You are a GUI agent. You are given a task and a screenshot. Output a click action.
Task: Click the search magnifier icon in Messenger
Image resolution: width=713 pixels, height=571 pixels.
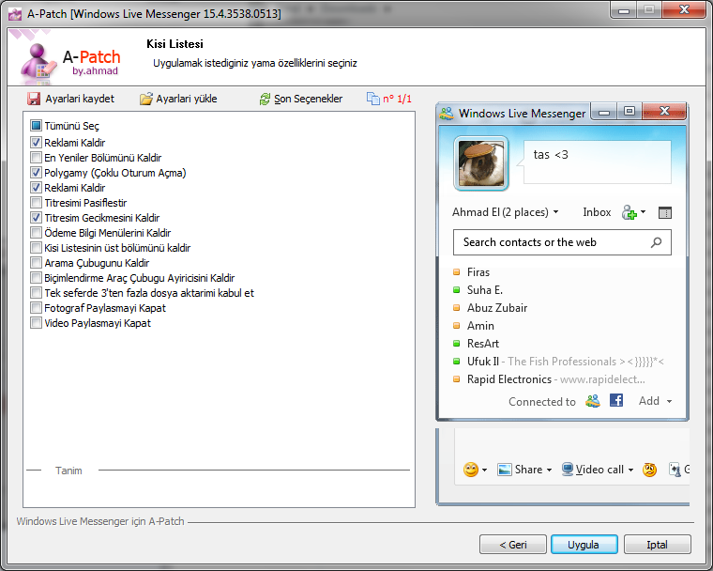656,242
